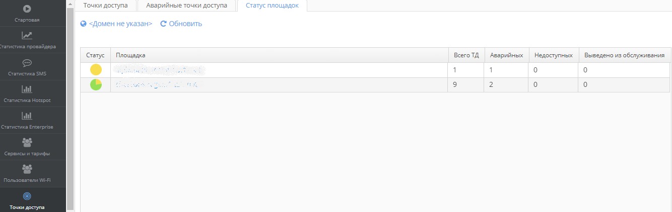
Task: Open Статистика Hotspot bar chart icon
Action: coord(27,89)
